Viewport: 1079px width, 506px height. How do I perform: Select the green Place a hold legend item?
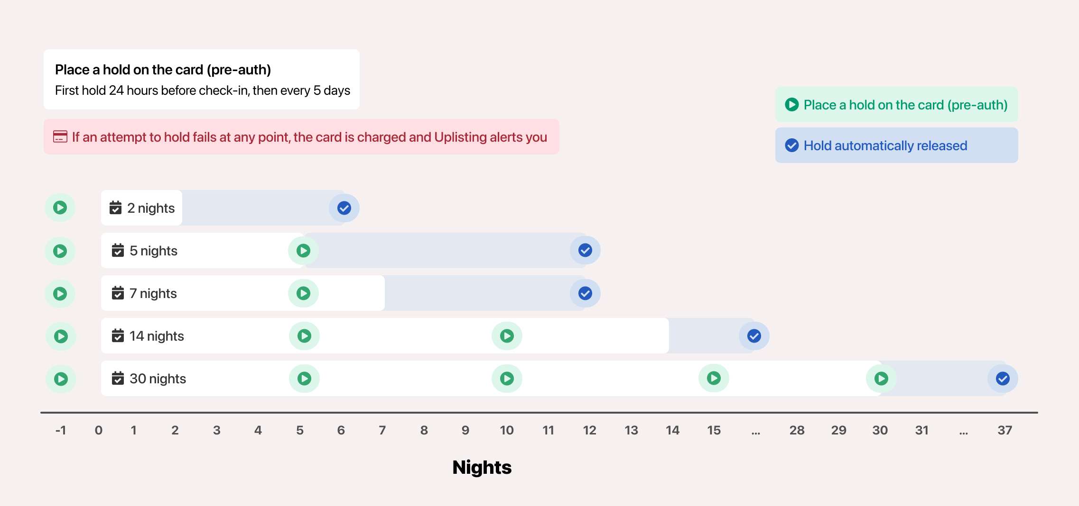click(x=896, y=104)
